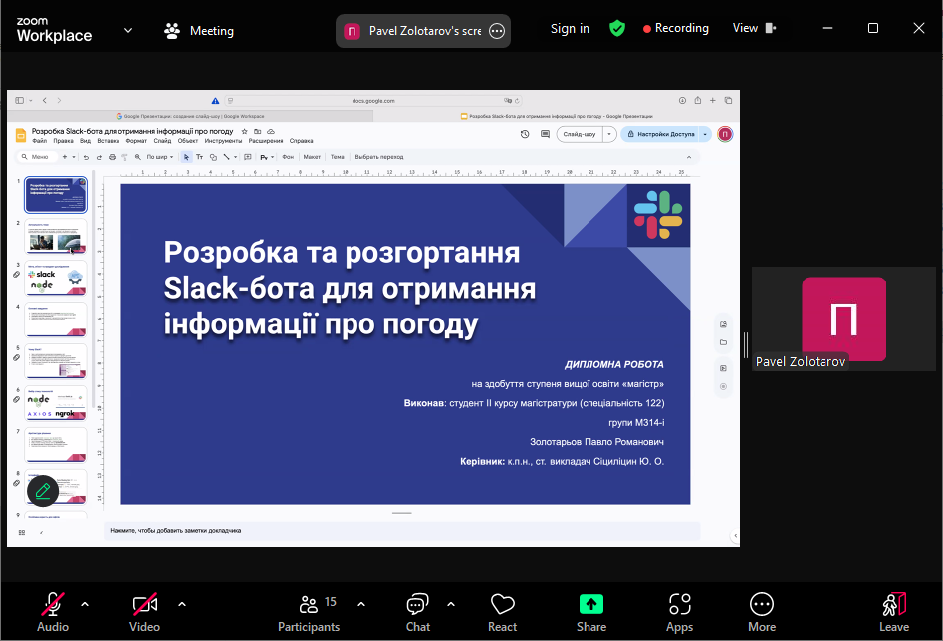Open the Zoom Workplace dropdown chevron

pos(127,30)
